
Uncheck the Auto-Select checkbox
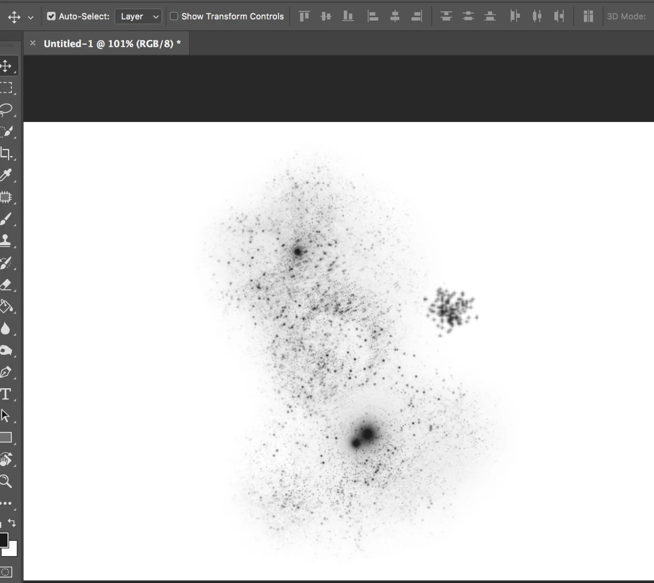tap(51, 16)
